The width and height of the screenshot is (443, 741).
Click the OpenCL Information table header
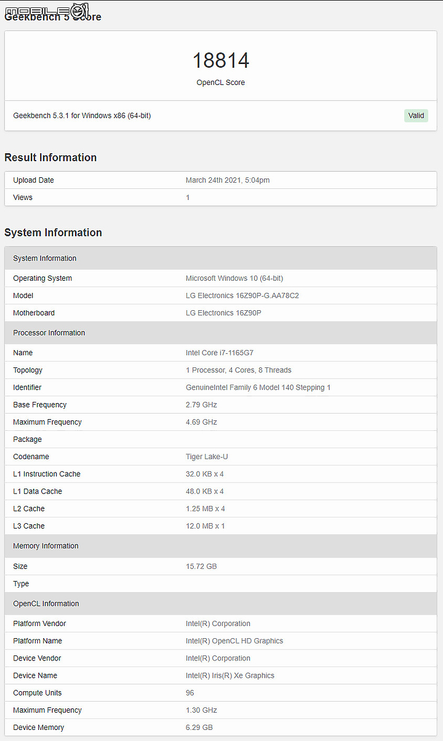46,604
